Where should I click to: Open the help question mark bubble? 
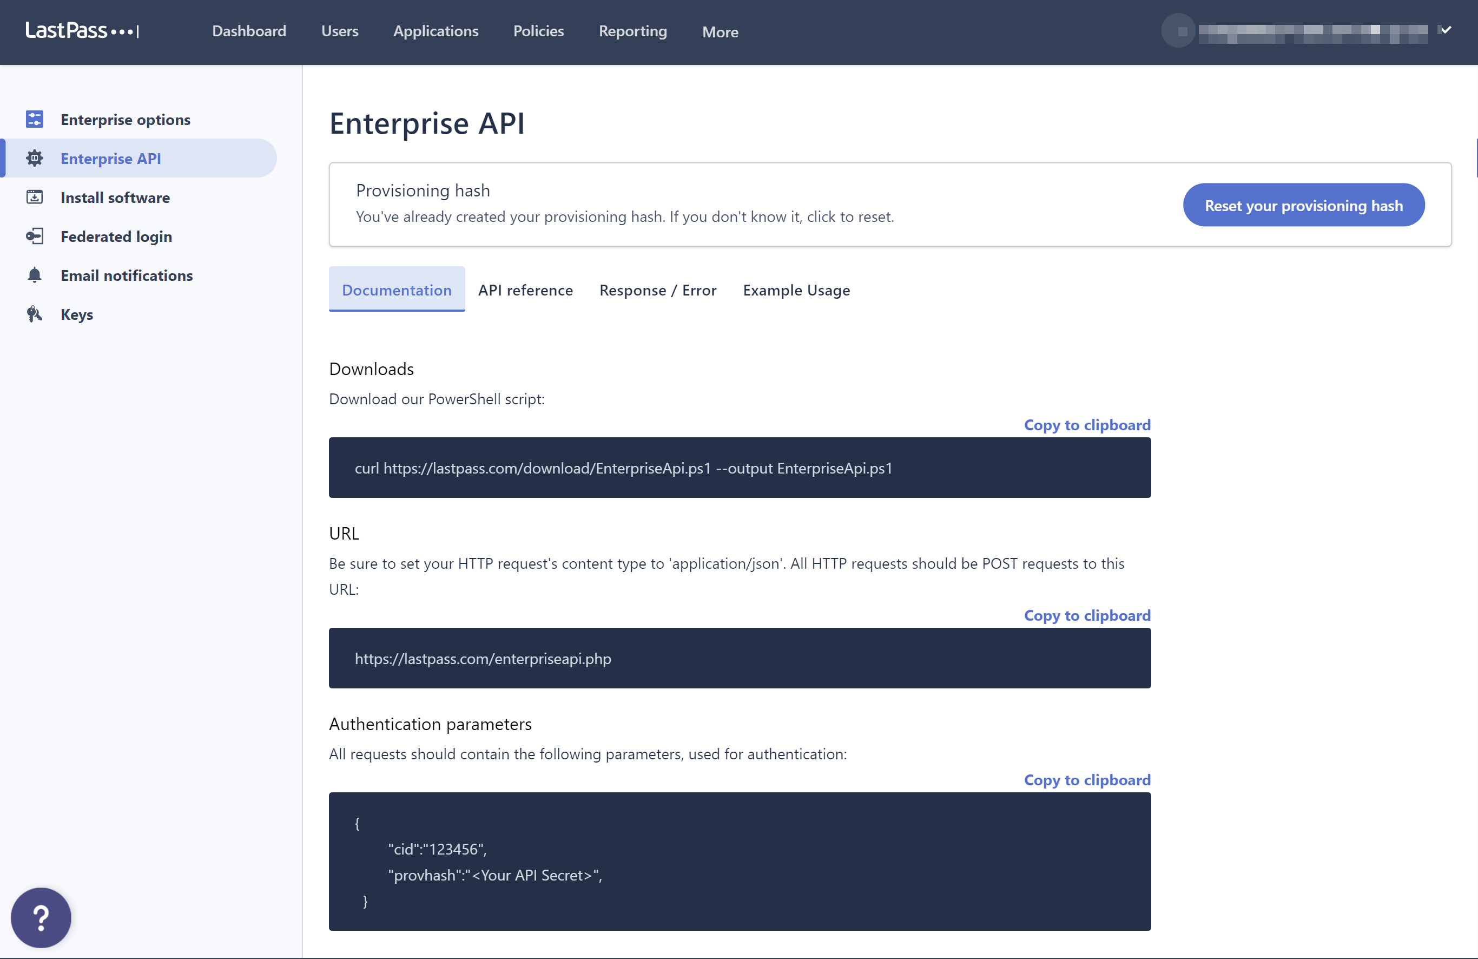point(41,917)
